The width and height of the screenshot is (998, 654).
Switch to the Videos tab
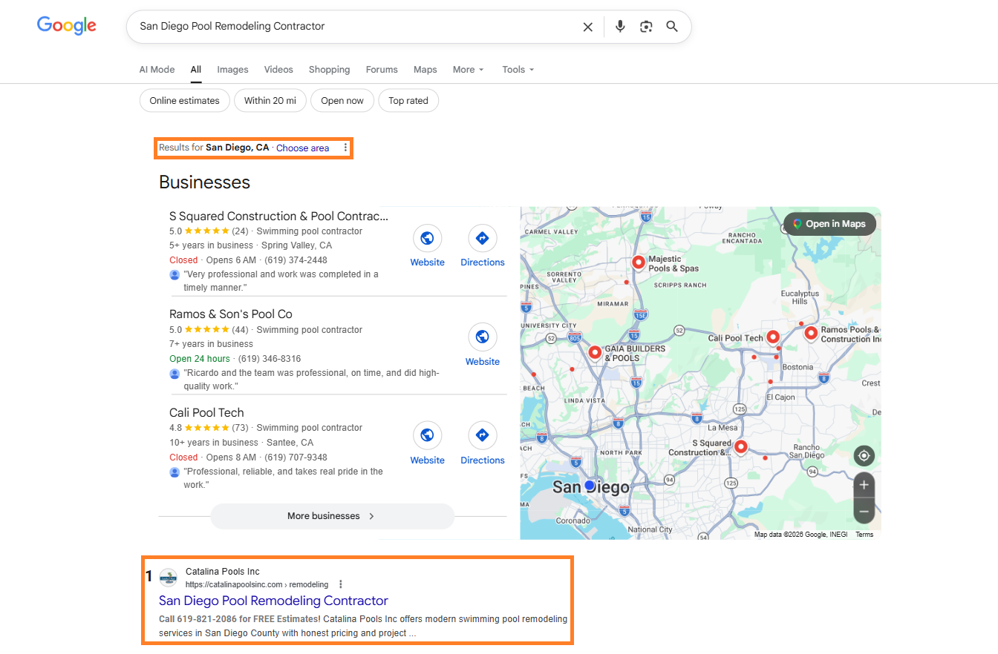click(x=278, y=70)
